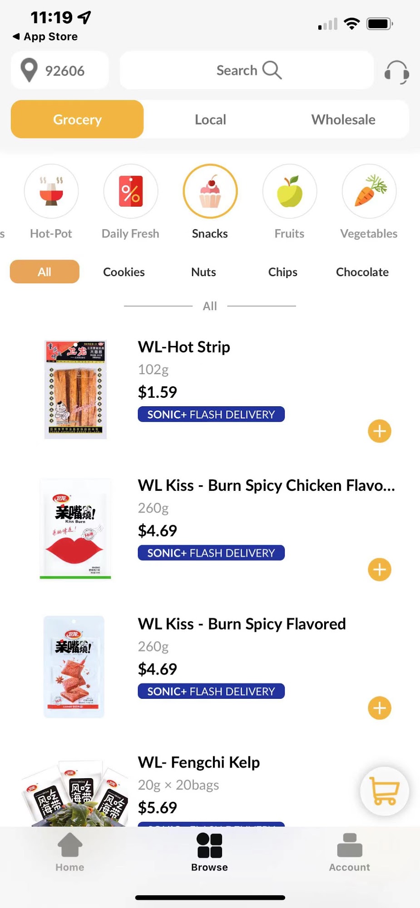Screen dimensions: 420x908
Task: Open the Daily Fresh category
Action: pyautogui.click(x=131, y=192)
